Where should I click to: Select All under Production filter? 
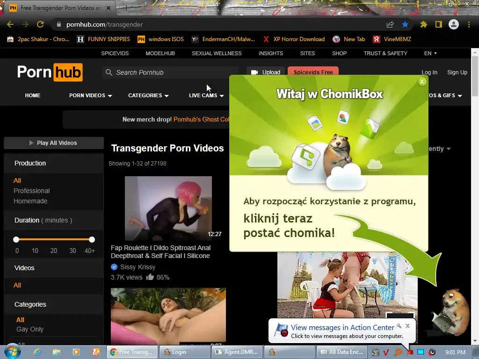pyautogui.click(x=17, y=180)
